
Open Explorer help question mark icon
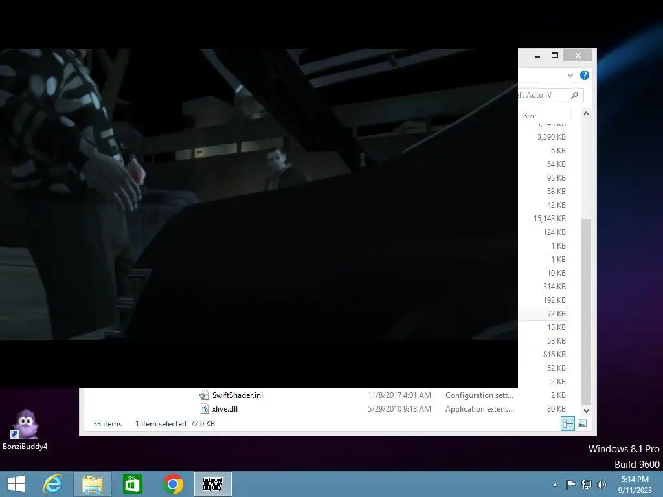click(x=585, y=75)
